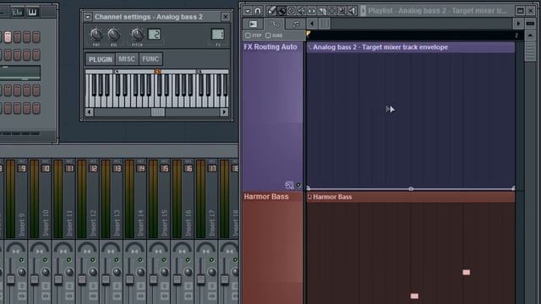541x304 pixels.
Task: Click the graph editor icon in step sequencer
Action: 17,13
